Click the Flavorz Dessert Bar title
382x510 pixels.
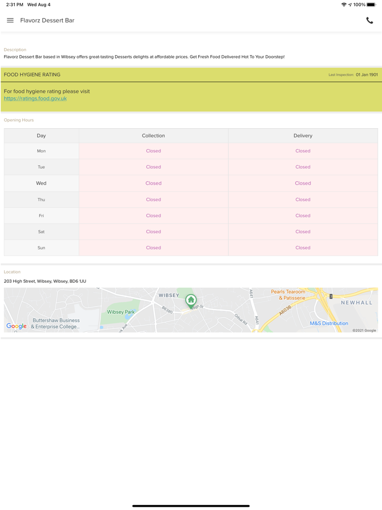point(47,20)
